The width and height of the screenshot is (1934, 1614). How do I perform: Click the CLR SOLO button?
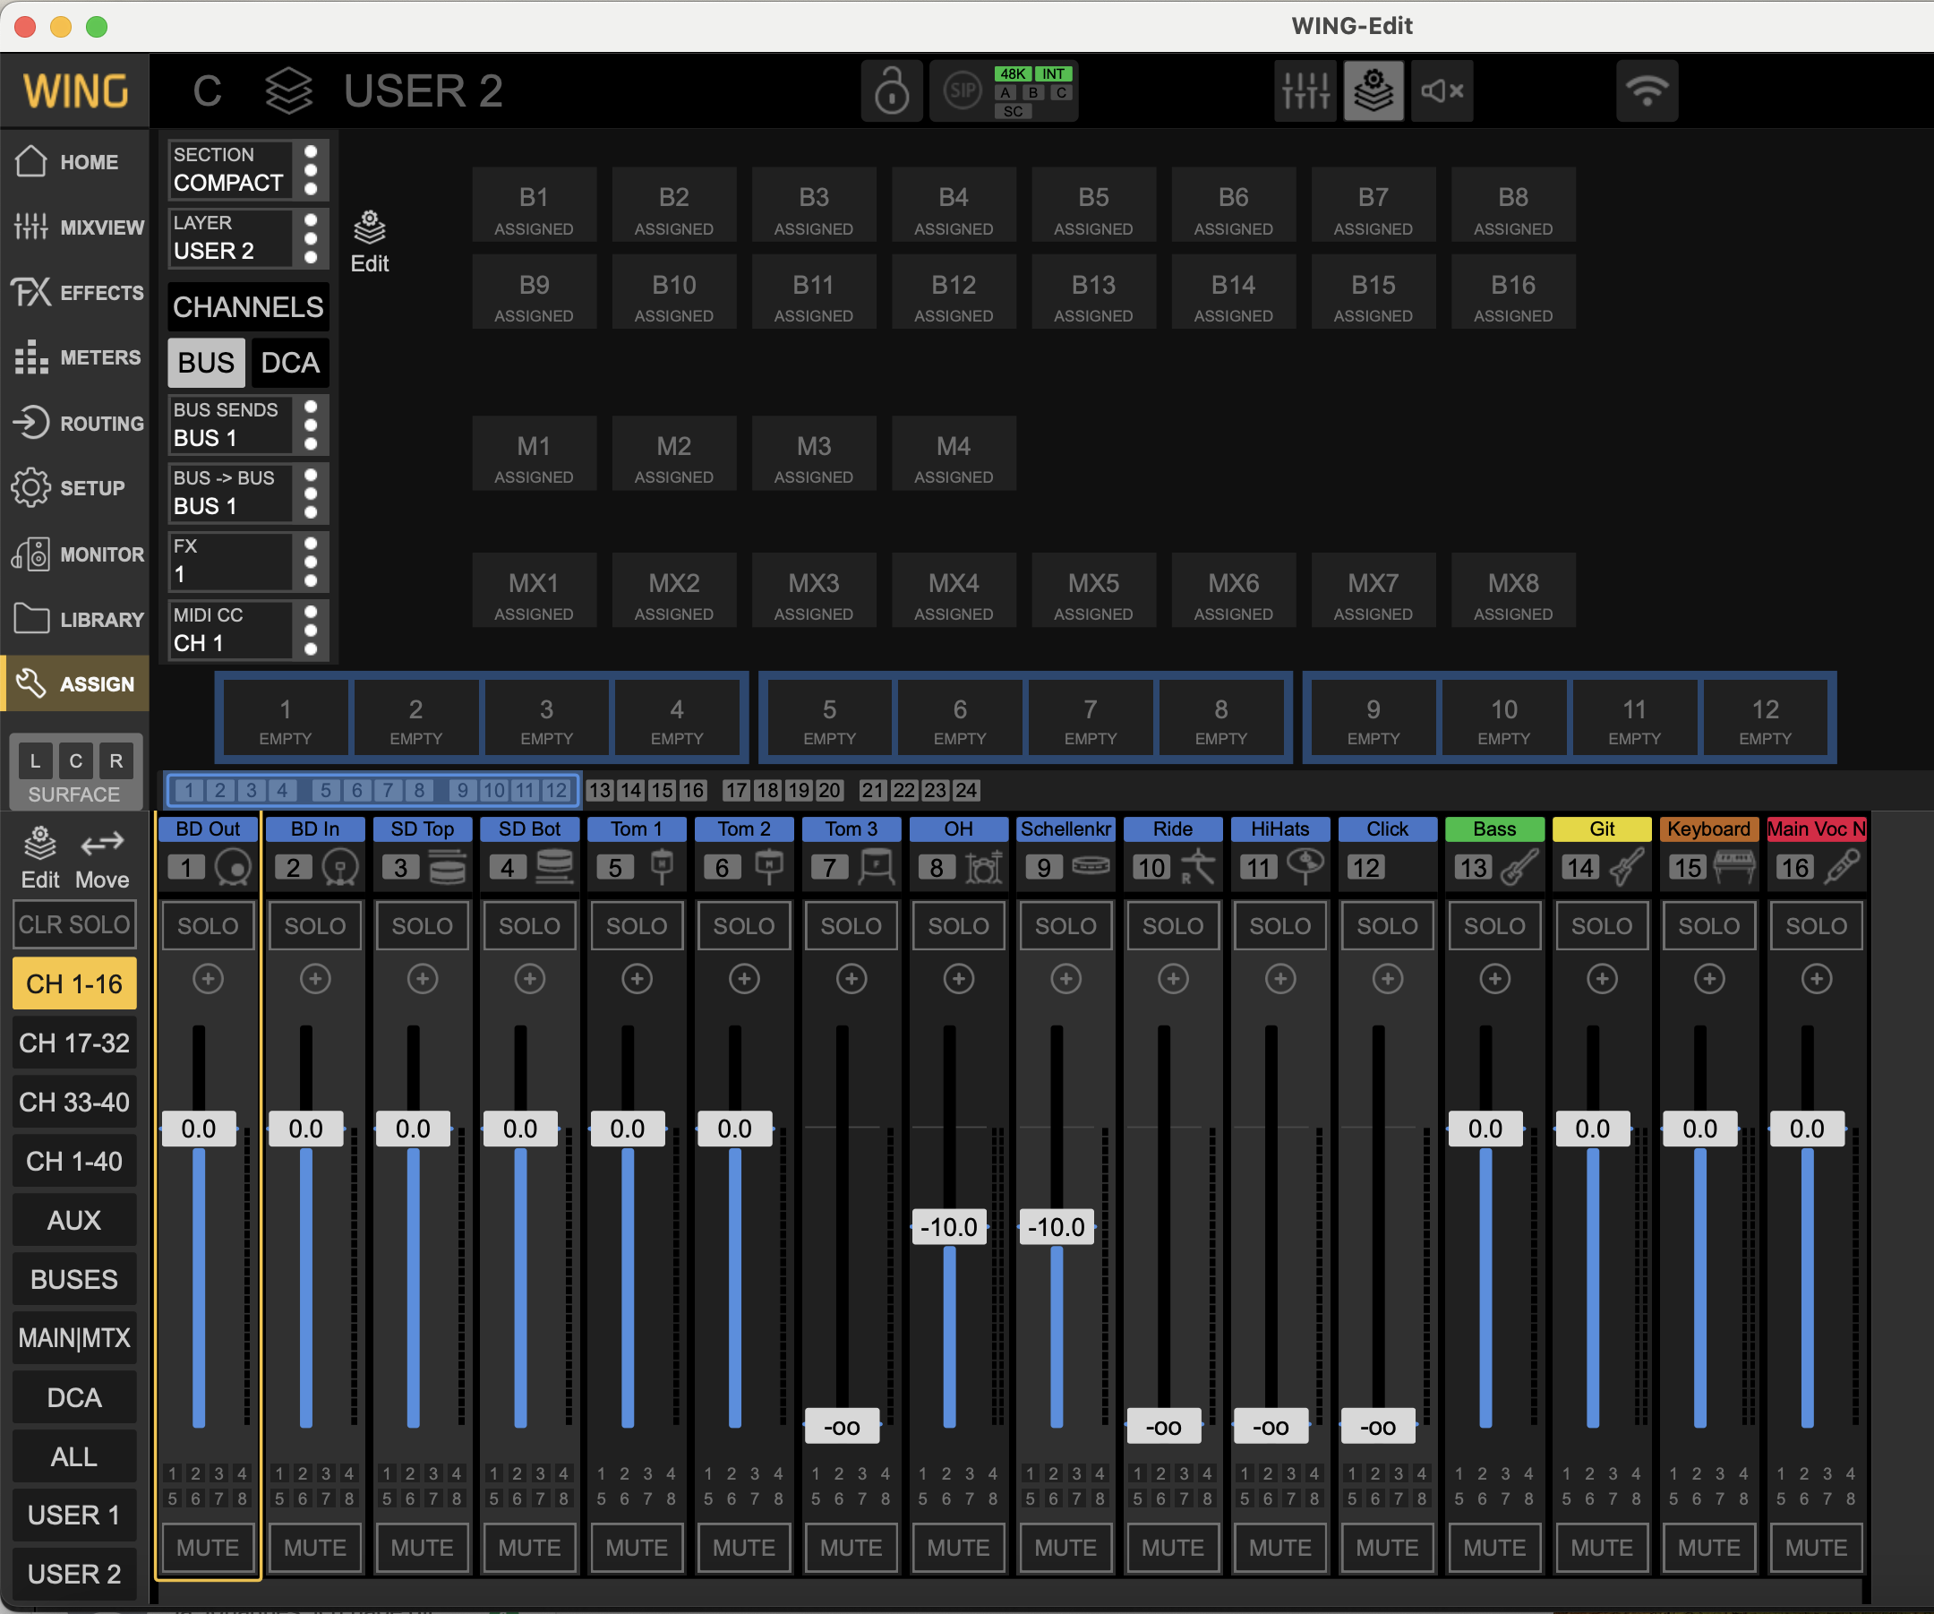pos(73,924)
